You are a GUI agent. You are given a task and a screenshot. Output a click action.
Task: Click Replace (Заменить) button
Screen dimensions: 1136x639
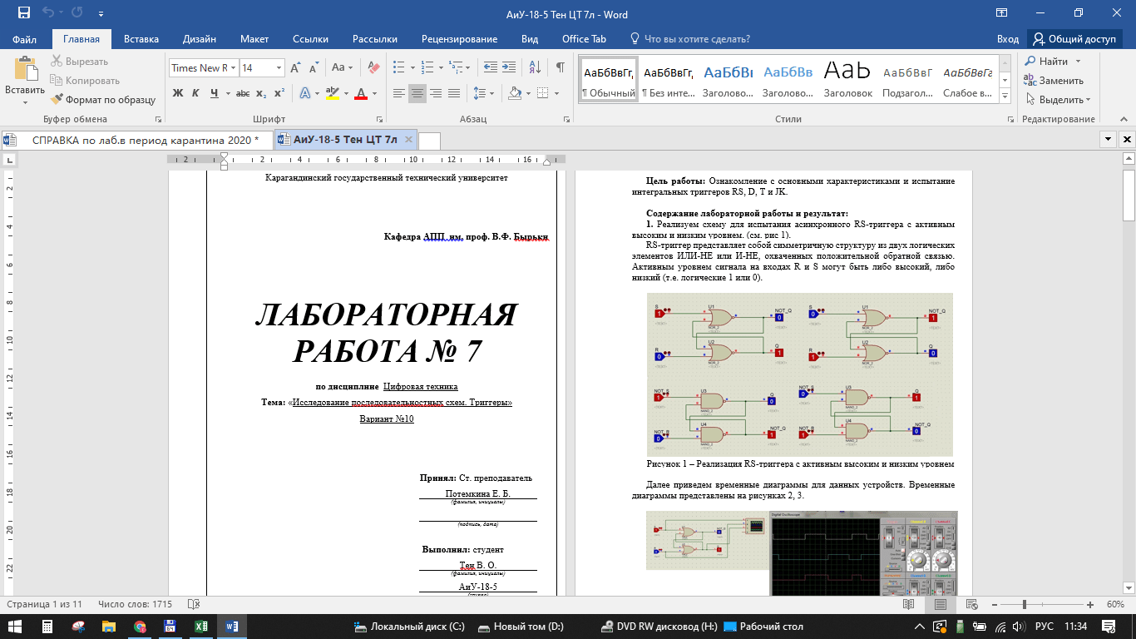click(1055, 81)
